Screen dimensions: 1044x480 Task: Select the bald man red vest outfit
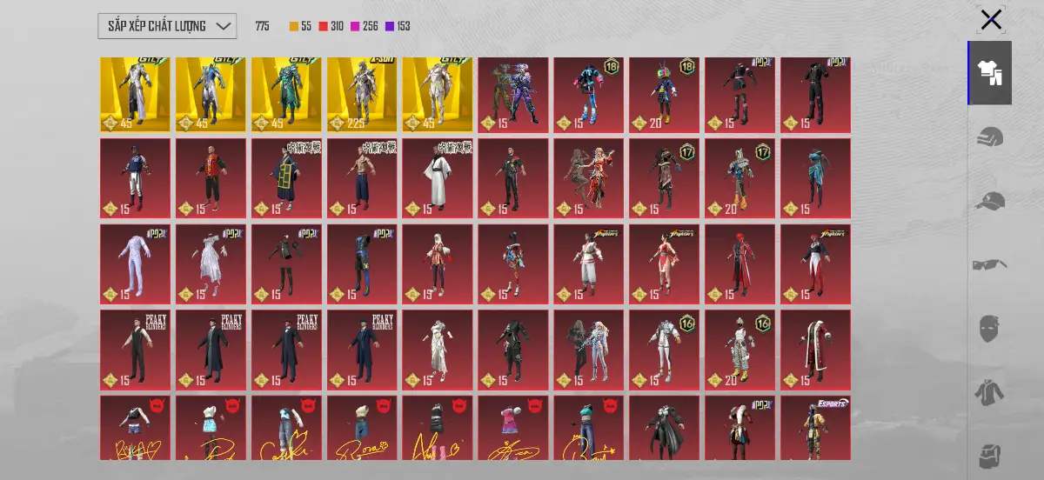[x=211, y=178]
